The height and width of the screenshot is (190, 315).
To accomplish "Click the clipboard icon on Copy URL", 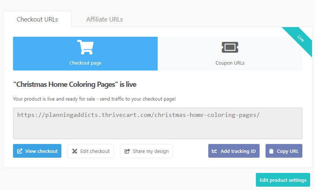I will tap(271, 151).
